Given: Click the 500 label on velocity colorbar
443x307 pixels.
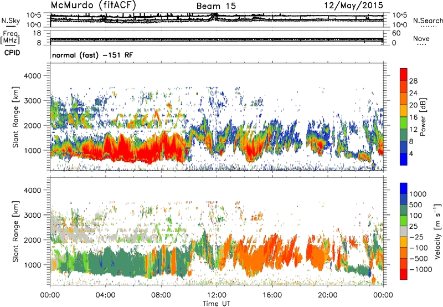Looking at the screenshot, I should tap(416, 204).
